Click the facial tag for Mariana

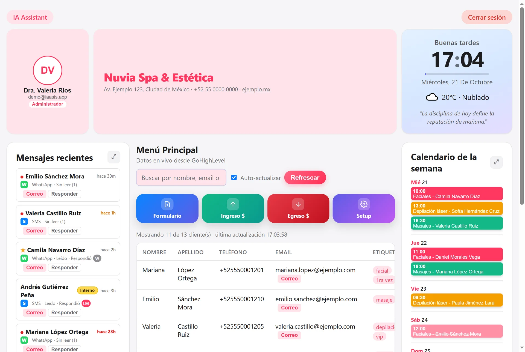coord(382,271)
